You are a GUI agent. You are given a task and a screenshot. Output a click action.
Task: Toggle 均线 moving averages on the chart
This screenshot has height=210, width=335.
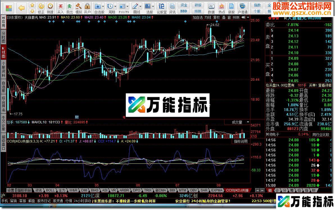(x=208, y=17)
